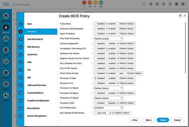Set Processor C6 Report to enabled
The height and width of the screenshot is (127, 189).
click(107, 93)
